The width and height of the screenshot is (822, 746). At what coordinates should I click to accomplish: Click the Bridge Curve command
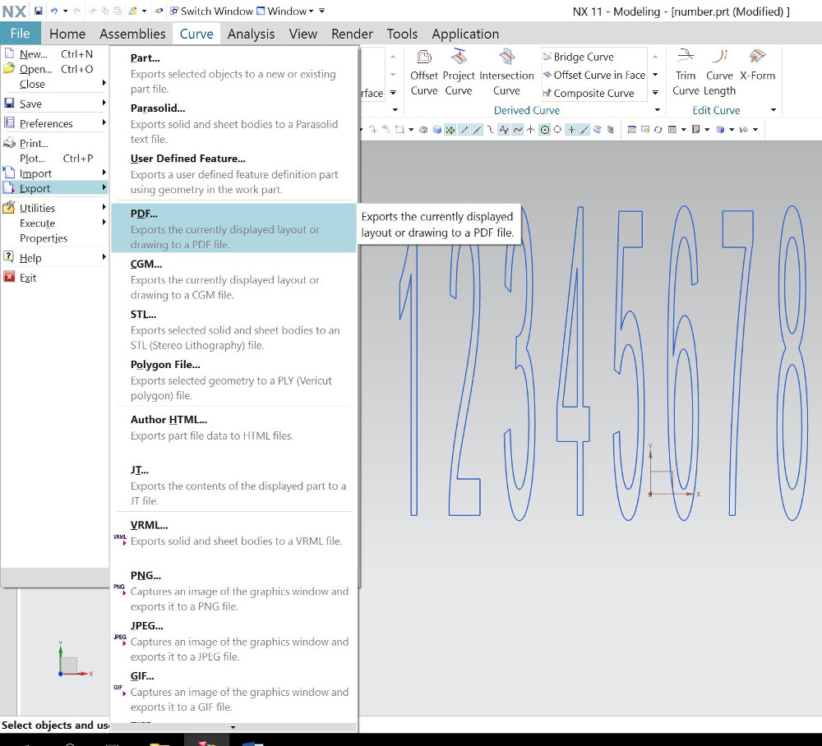tap(579, 57)
